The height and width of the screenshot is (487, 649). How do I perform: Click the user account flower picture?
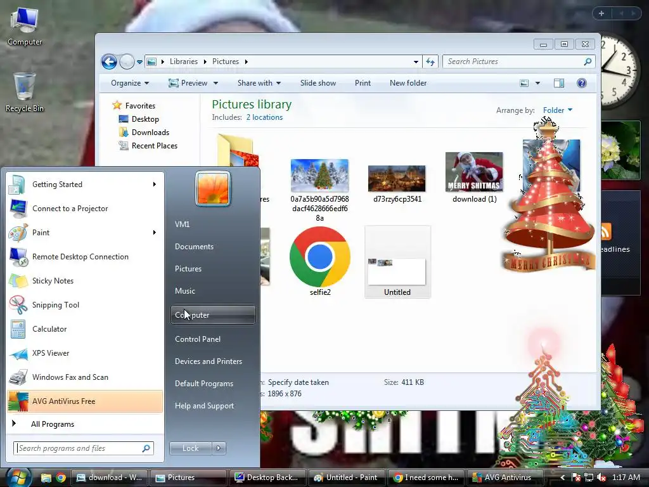tap(213, 188)
